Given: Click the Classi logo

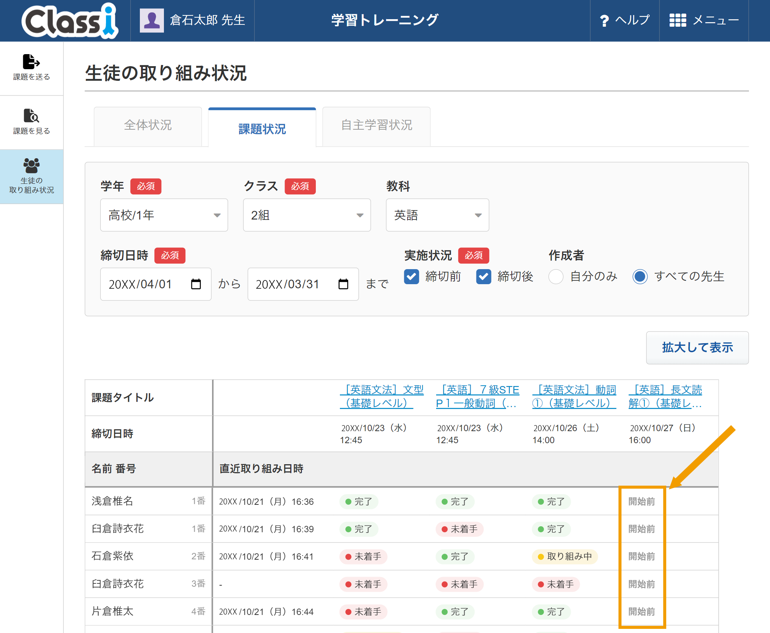Looking at the screenshot, I should click(x=70, y=21).
